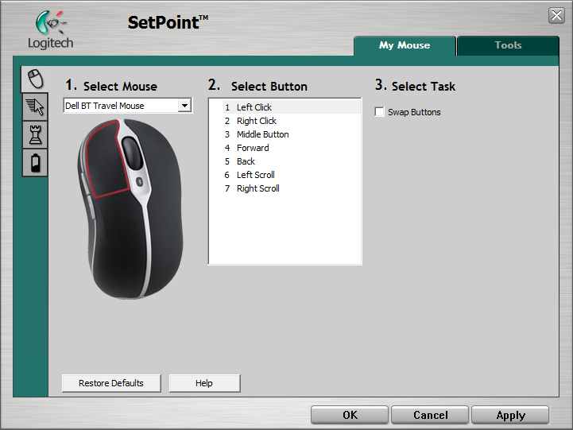Click Apply to save settings
Image resolution: width=573 pixels, height=430 pixels.
coord(510,415)
